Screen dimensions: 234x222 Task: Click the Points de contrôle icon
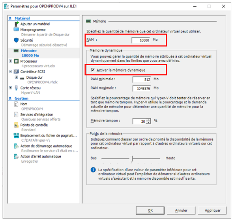tap(16, 125)
